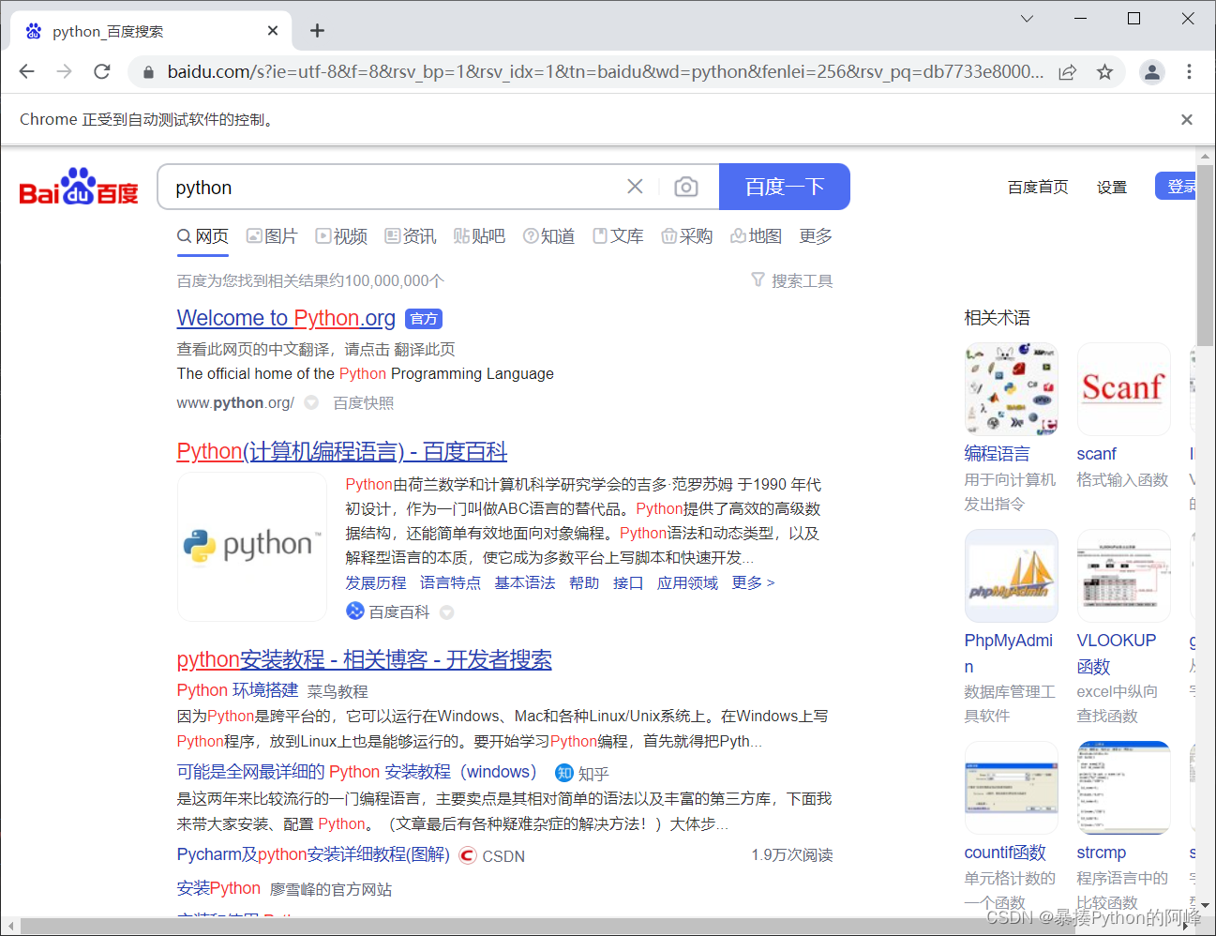Switch to the 视频 tab
The width and height of the screenshot is (1216, 936).
click(341, 236)
